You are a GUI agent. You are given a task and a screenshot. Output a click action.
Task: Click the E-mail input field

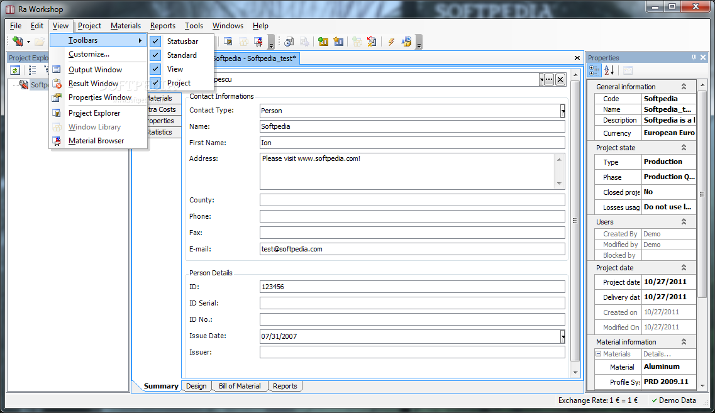413,249
